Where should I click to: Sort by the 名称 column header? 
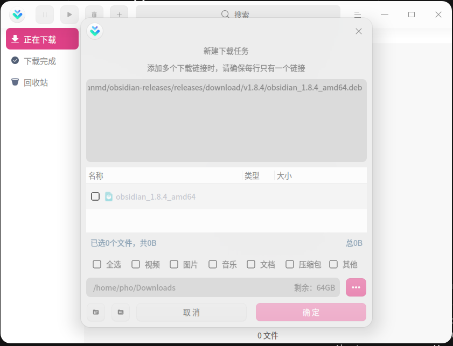(x=164, y=175)
